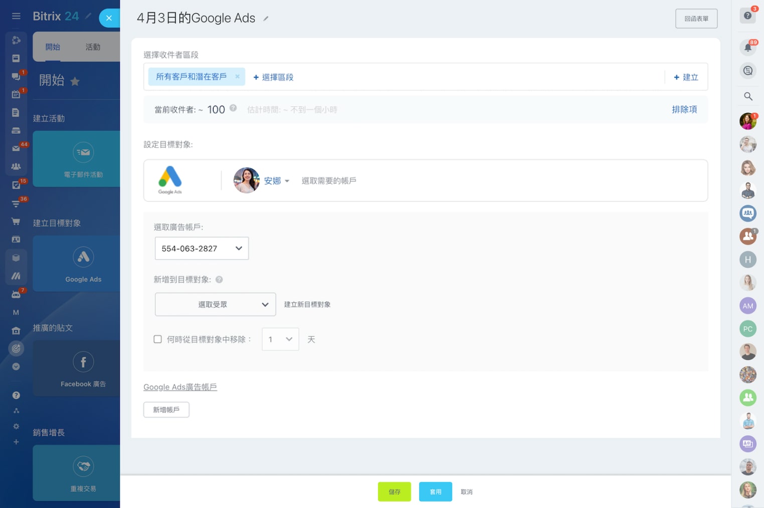Viewport: 764px width, 508px height.
Task: Open the M item in left sidebar
Action: point(16,312)
